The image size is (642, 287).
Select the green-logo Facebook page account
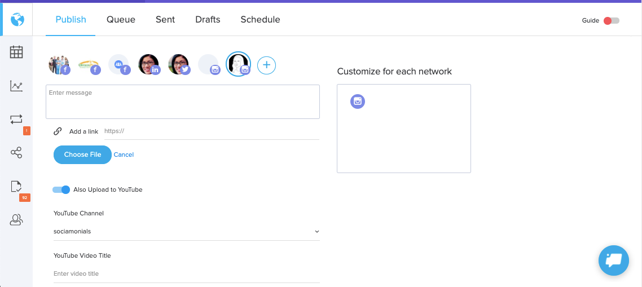point(89,65)
